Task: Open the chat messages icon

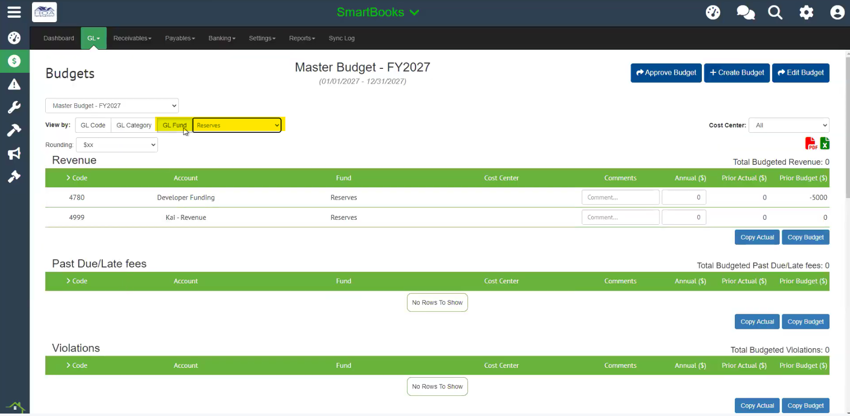Action: (746, 12)
